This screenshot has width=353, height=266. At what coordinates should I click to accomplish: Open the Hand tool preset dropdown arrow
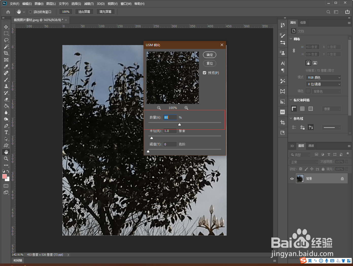coord(24,12)
